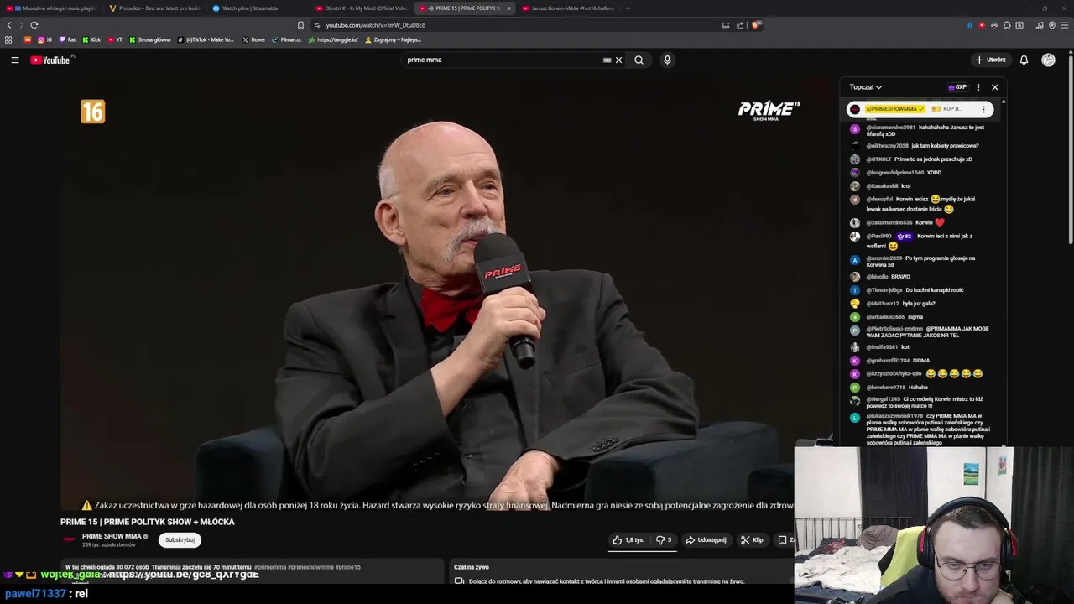
Task: Open the Rat bookmark
Action: pos(67,39)
